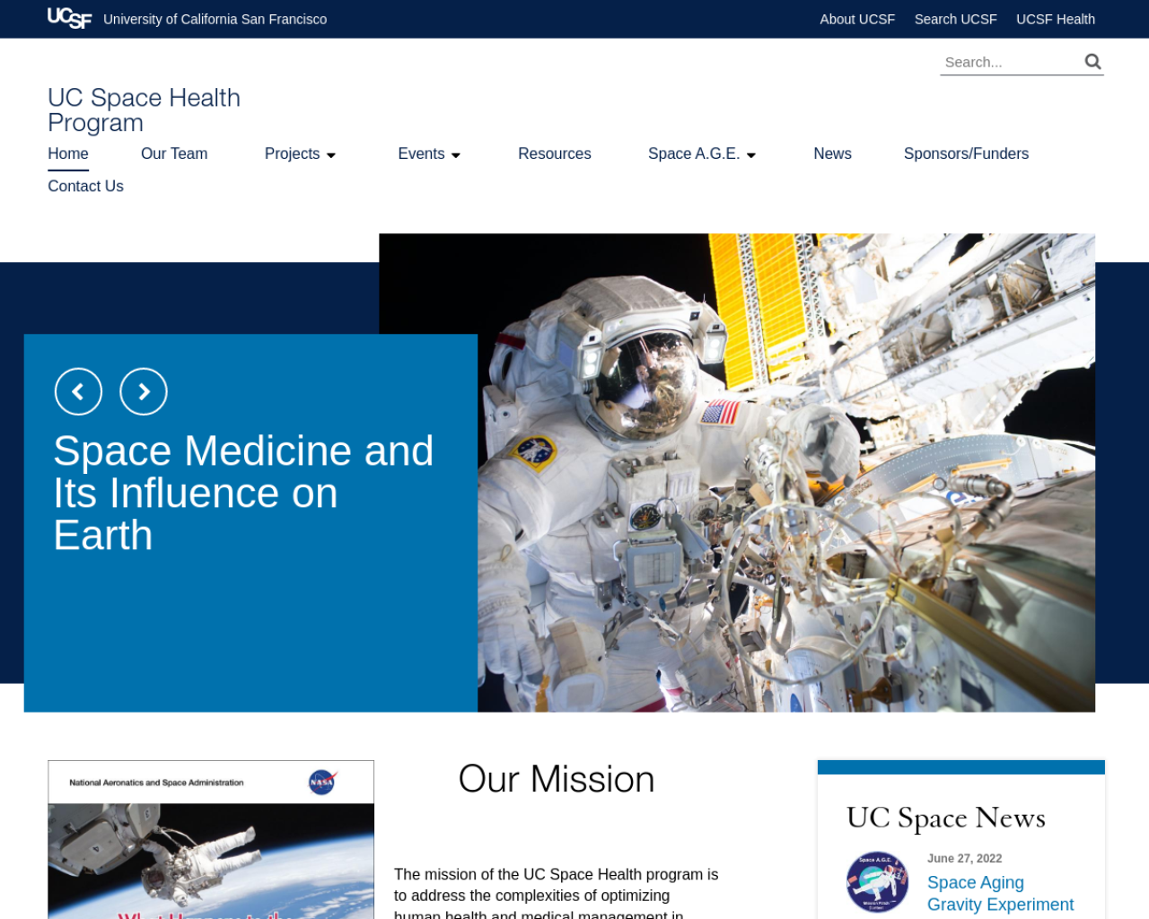This screenshot has height=919, width=1149.
Task: Click UC Space Health Program site title
Action: point(144,109)
